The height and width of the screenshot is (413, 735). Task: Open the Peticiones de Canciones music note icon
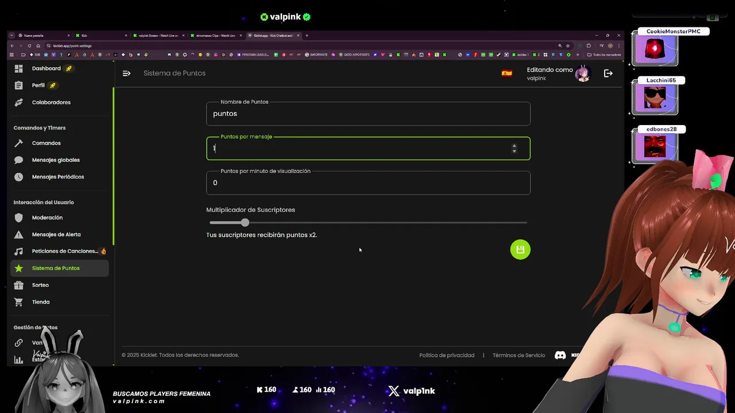[19, 251]
